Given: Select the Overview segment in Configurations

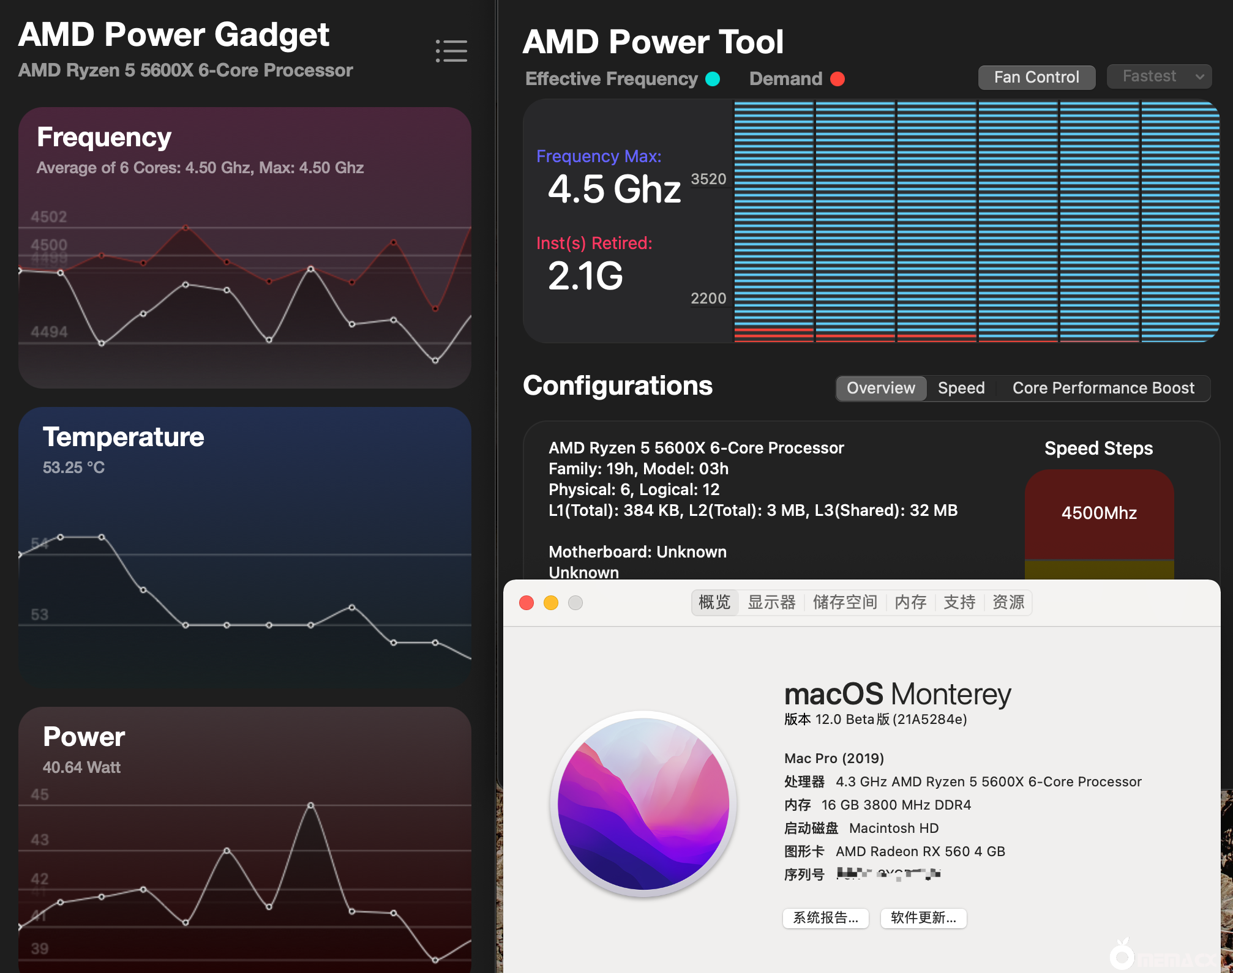Looking at the screenshot, I should 880,388.
